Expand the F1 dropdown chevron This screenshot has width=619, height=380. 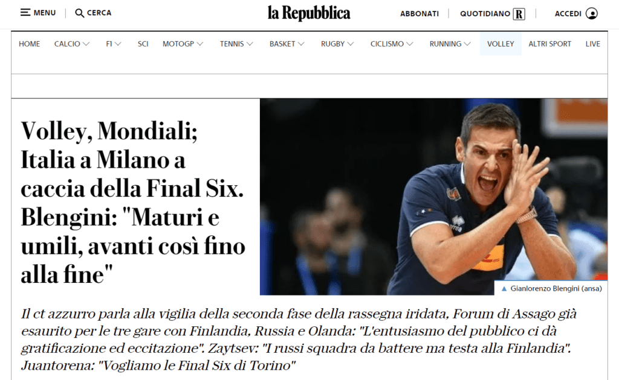coord(118,43)
